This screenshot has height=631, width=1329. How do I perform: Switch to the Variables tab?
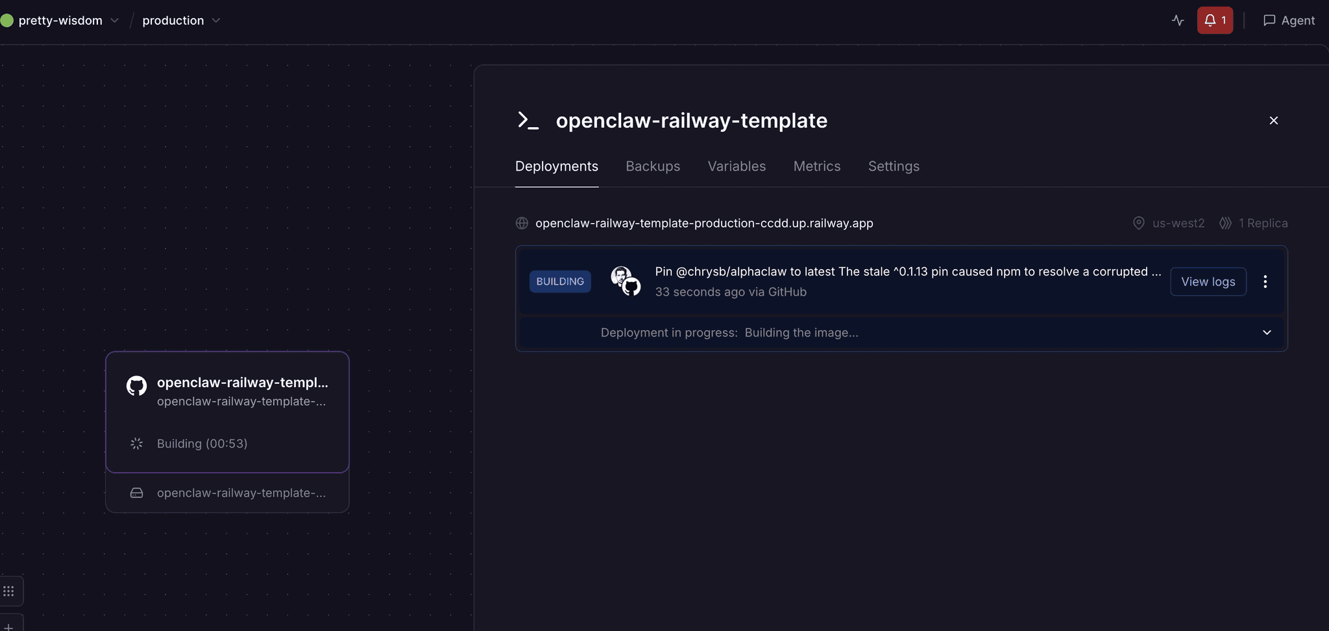point(737,167)
